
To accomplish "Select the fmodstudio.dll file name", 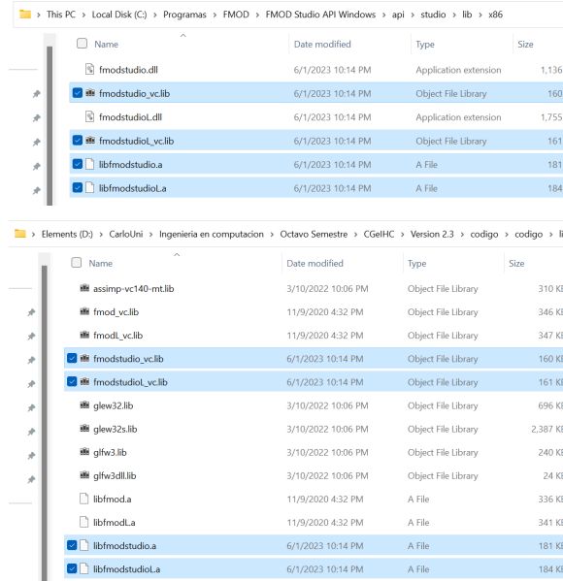I will pos(128,70).
